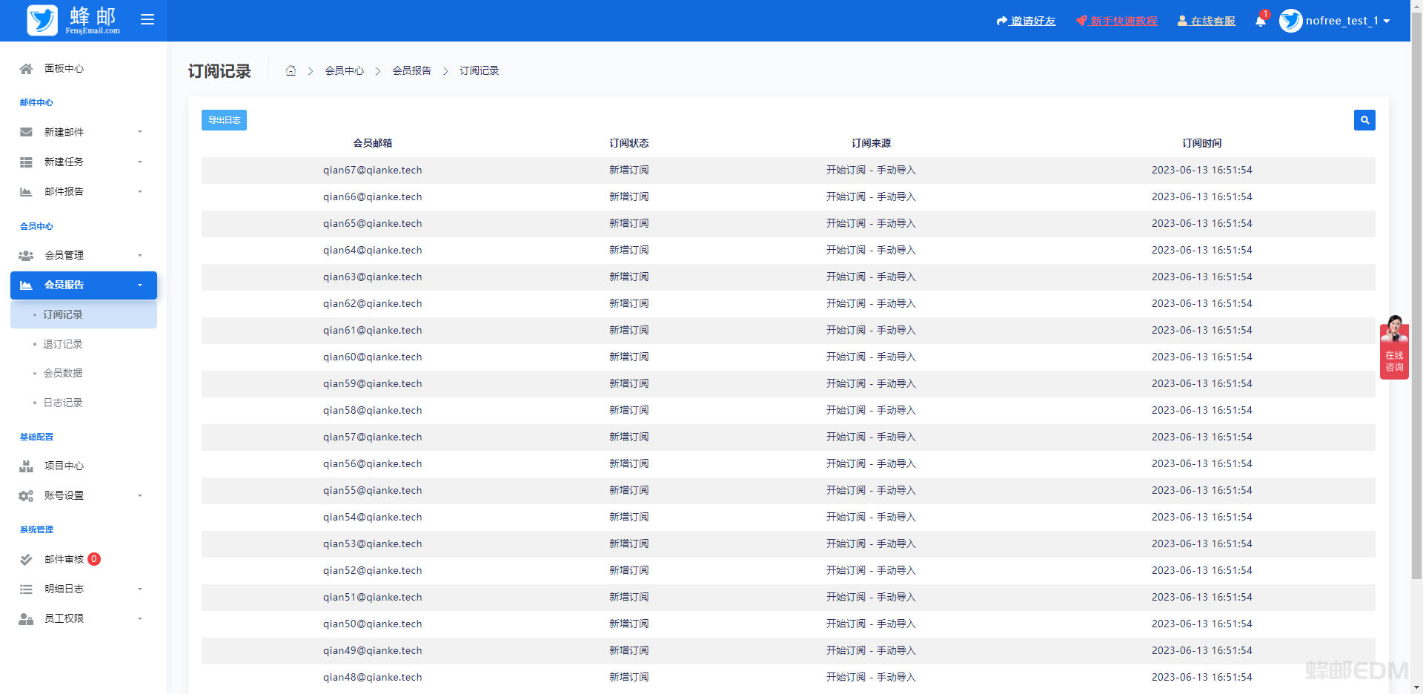Viewport: 1423px width, 694px height.
Task: Click the 员工权限 user-lock icon
Action: click(26, 618)
